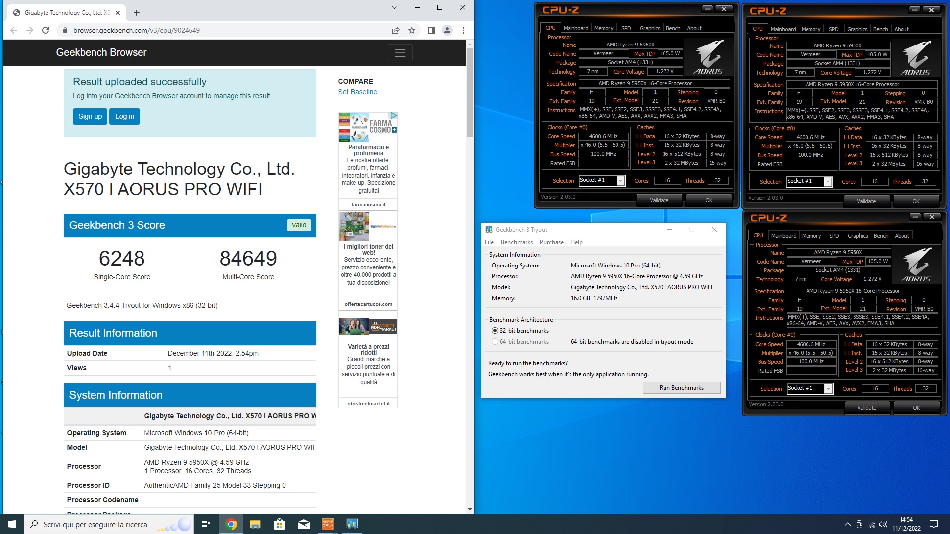
Task: Switch to Mainboard tab in top-left CPU-Z
Action: click(x=576, y=28)
